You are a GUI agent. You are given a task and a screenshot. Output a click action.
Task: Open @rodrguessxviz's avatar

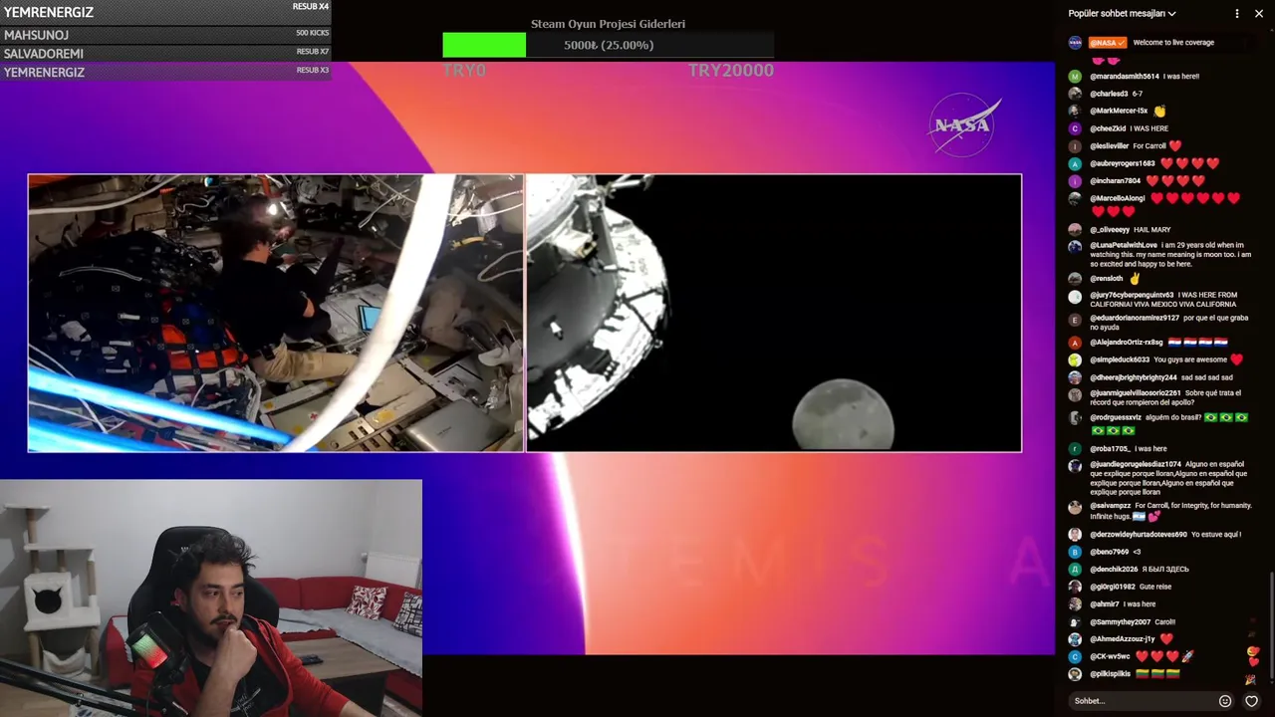1075,418
